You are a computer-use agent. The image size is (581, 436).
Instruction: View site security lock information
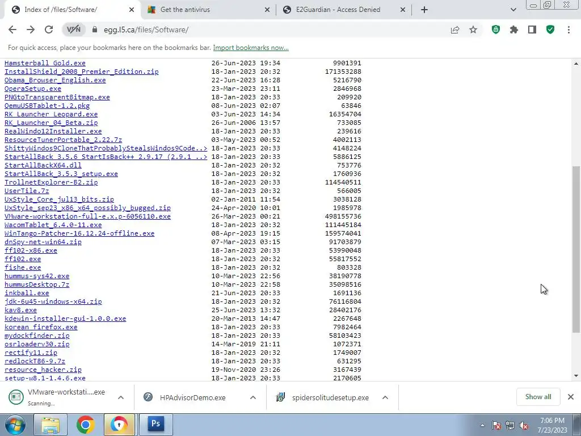tap(95, 30)
